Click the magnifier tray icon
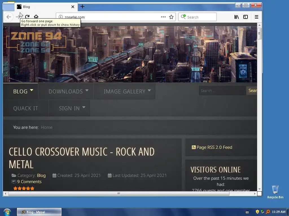 [x=268, y=212]
